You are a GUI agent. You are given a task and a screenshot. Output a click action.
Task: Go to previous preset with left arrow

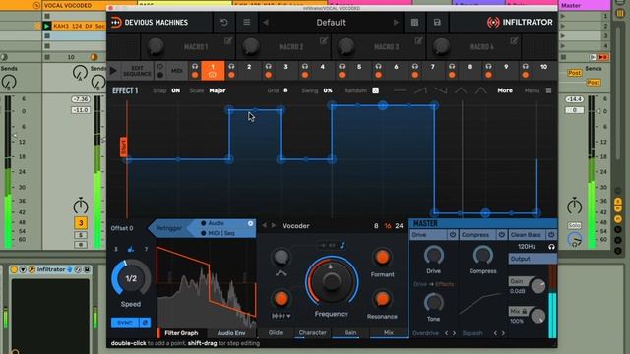[266, 22]
